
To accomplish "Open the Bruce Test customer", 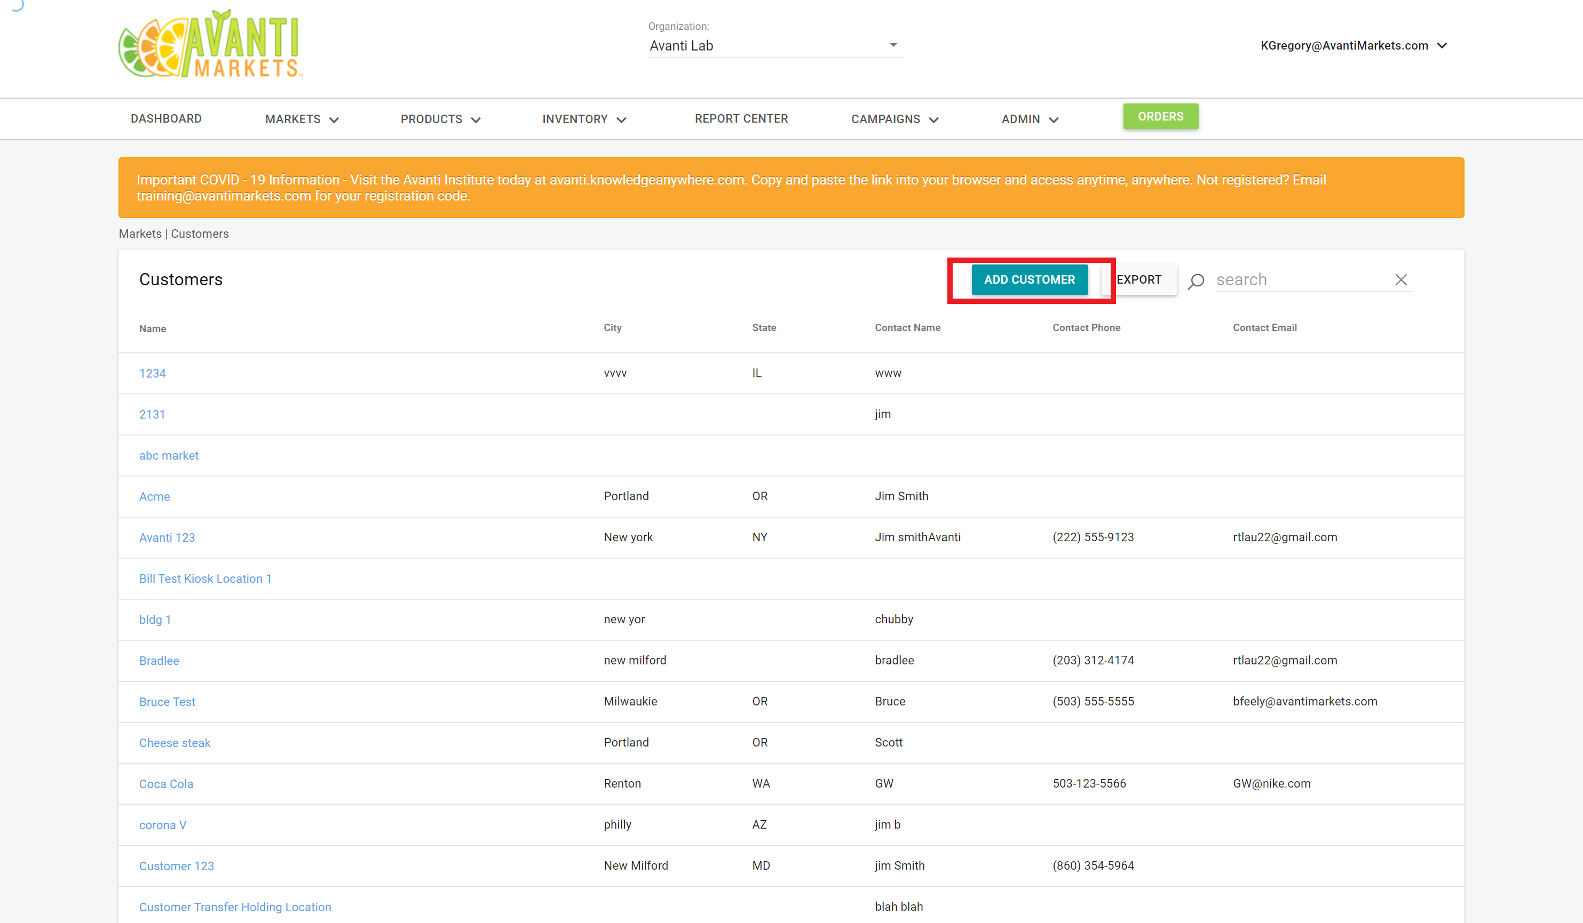I will click(x=167, y=702).
